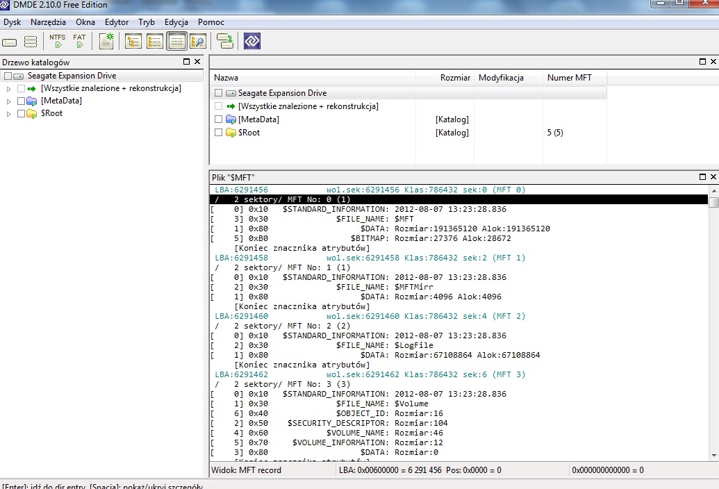Image resolution: width=719 pixels, height=489 pixels.
Task: Click the new editor window icon with green star
Action: (106, 41)
